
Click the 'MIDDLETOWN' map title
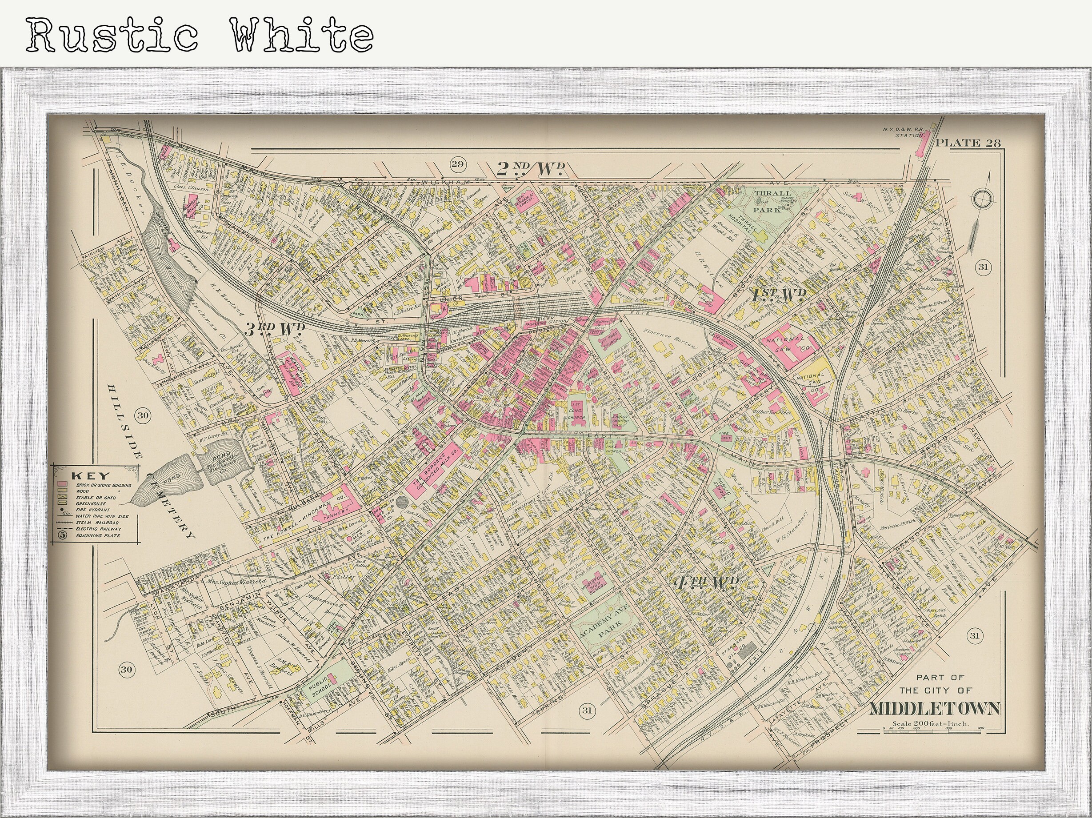coord(935,709)
